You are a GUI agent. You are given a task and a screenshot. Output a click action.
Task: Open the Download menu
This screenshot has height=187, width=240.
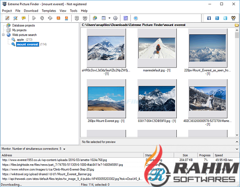[31, 11]
